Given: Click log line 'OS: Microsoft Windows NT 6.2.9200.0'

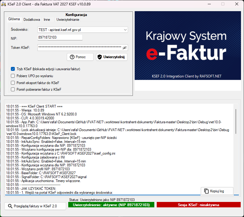Looking at the screenshot, I should (x=41, y=114).
